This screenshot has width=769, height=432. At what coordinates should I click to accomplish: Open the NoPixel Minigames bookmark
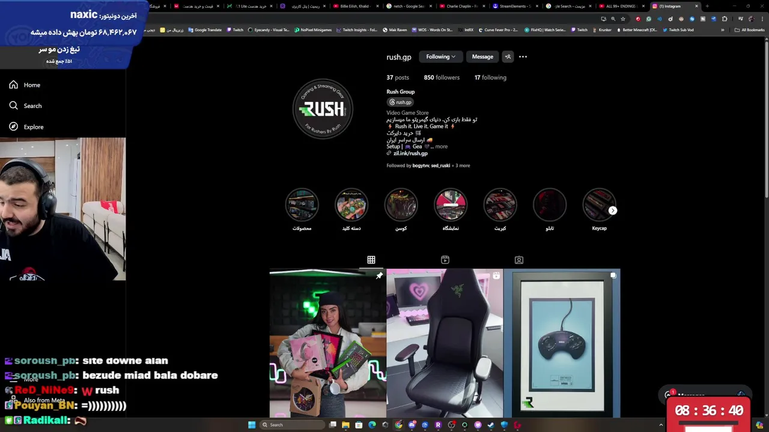click(x=313, y=30)
